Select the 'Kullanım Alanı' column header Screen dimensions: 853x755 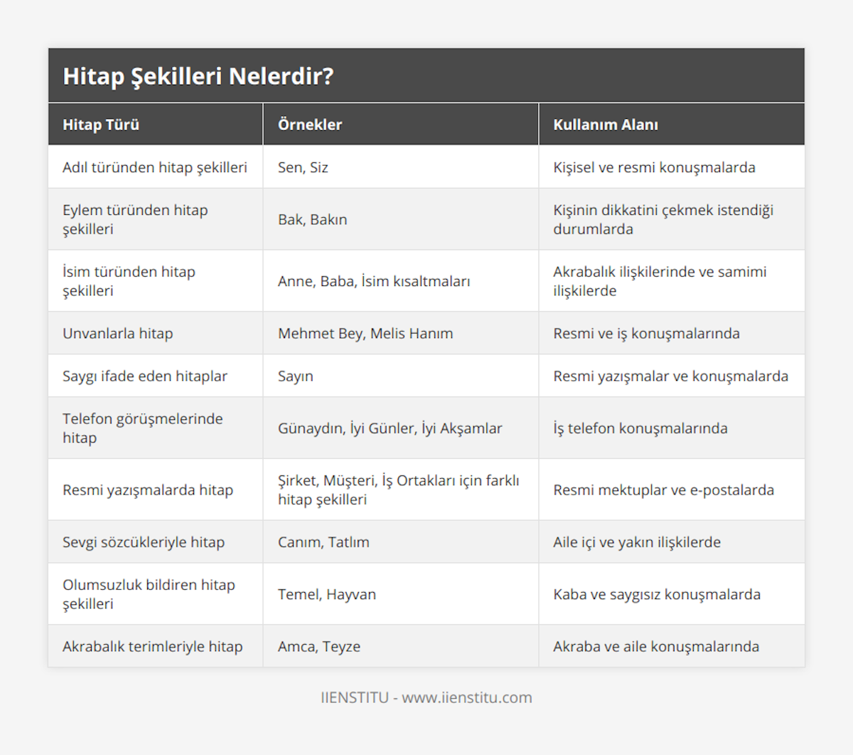(x=606, y=125)
